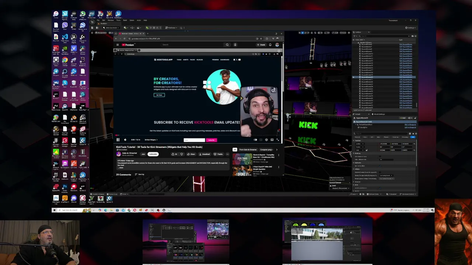Reload the browser page
472x265 pixels.
pos(124,39)
